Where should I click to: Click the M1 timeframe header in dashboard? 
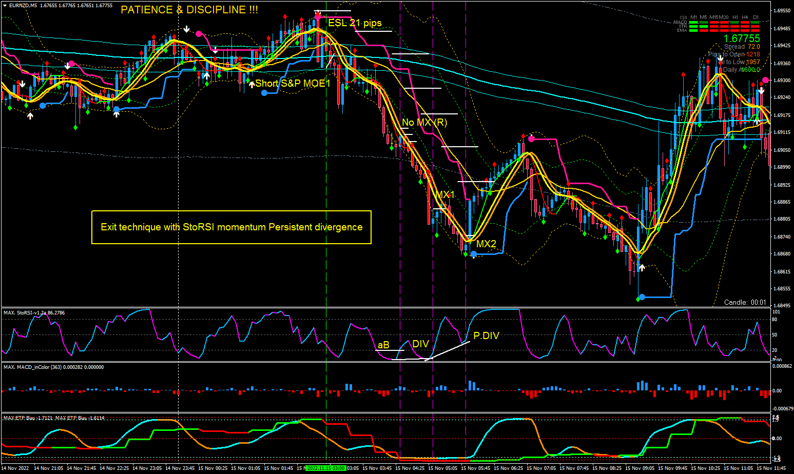[x=693, y=17]
